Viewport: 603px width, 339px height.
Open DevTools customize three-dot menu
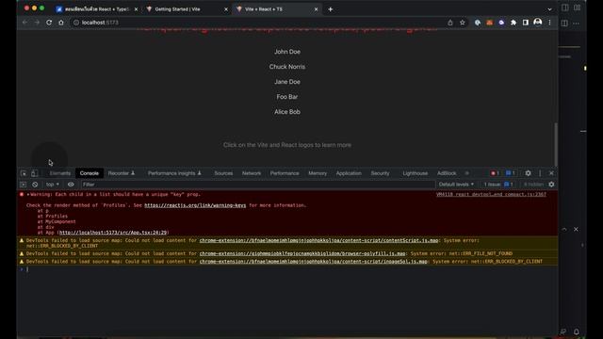pyautogui.click(x=540, y=173)
